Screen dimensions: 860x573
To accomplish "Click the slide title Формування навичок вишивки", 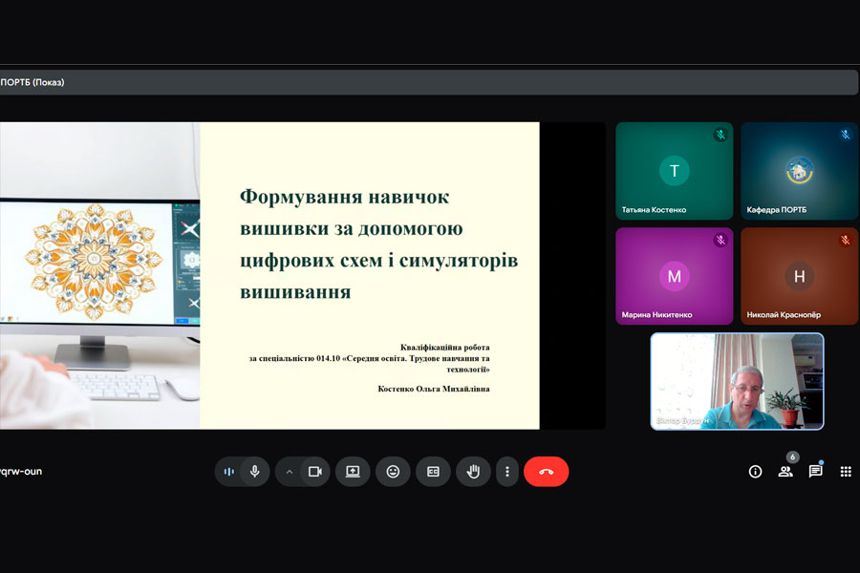I will pos(378,244).
